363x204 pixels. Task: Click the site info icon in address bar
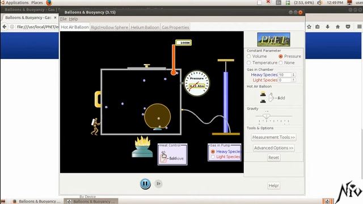coord(12,27)
